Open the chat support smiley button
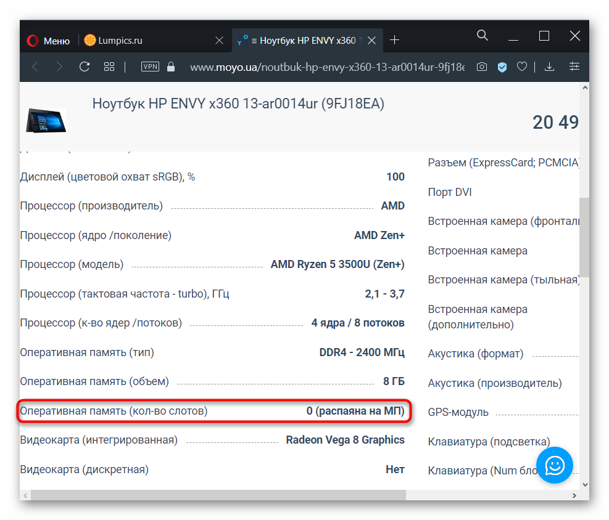 555,465
